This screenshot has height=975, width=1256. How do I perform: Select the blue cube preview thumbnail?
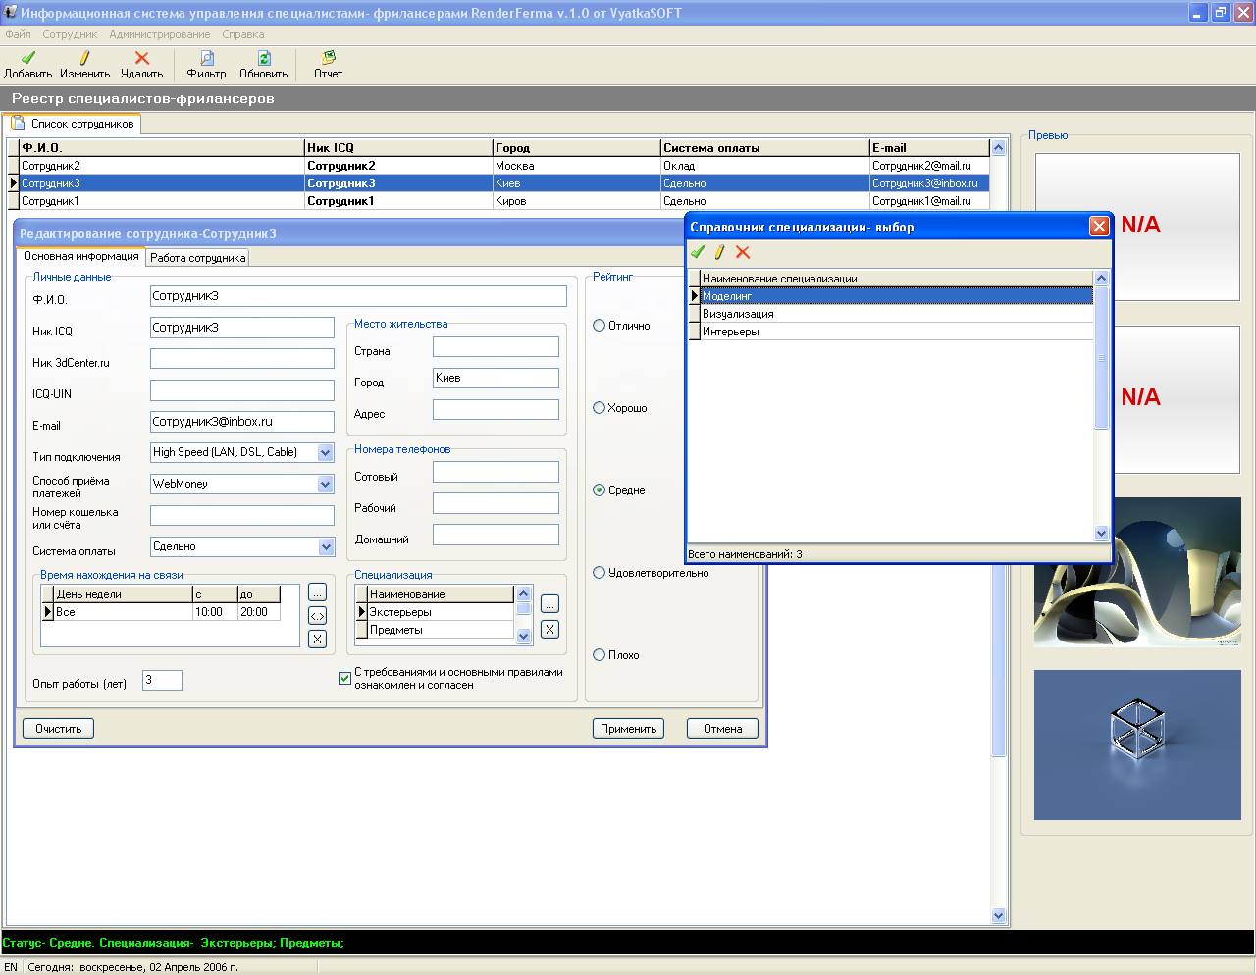click(x=1137, y=745)
